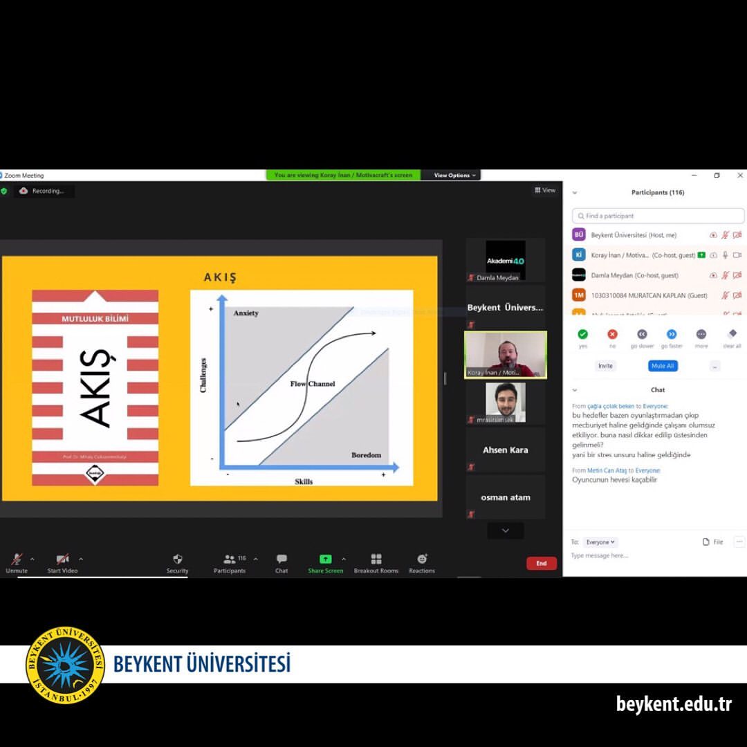Select the mrasitsimsek video tile
The width and height of the screenshot is (747, 747).
coord(506,403)
